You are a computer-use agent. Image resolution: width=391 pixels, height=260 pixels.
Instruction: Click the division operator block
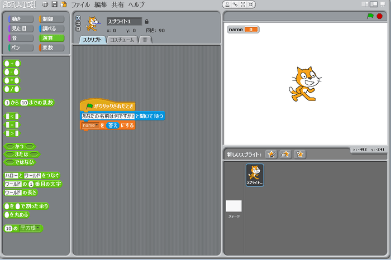point(12,89)
